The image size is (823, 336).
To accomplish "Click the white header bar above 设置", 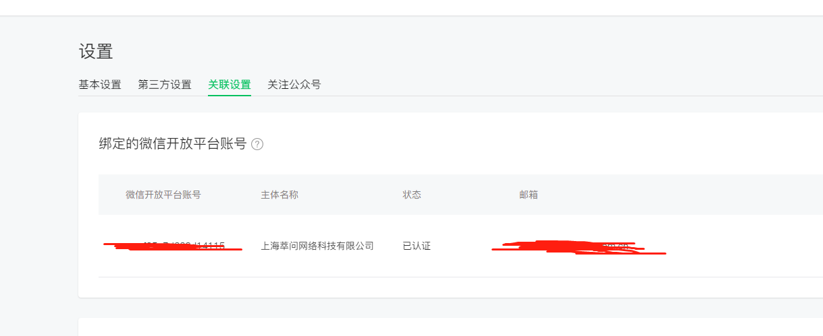I will [411, 7].
